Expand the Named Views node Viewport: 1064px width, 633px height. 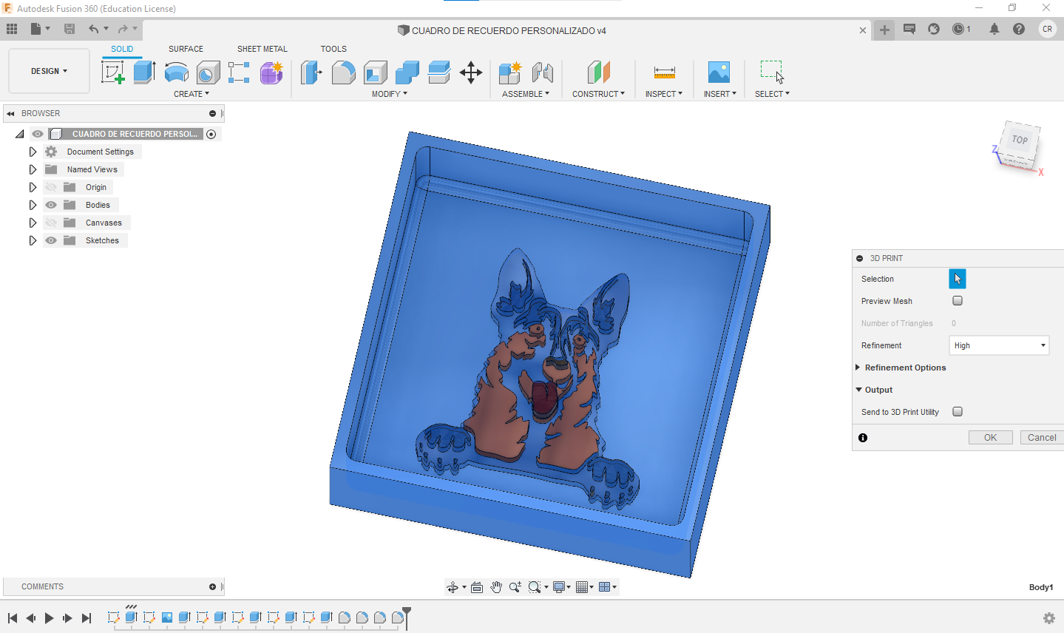click(33, 169)
